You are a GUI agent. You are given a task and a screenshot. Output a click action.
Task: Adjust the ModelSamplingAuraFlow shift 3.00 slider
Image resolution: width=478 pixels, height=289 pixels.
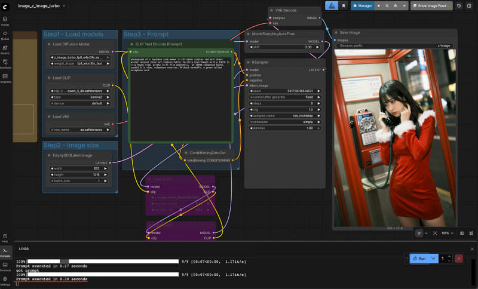click(284, 47)
